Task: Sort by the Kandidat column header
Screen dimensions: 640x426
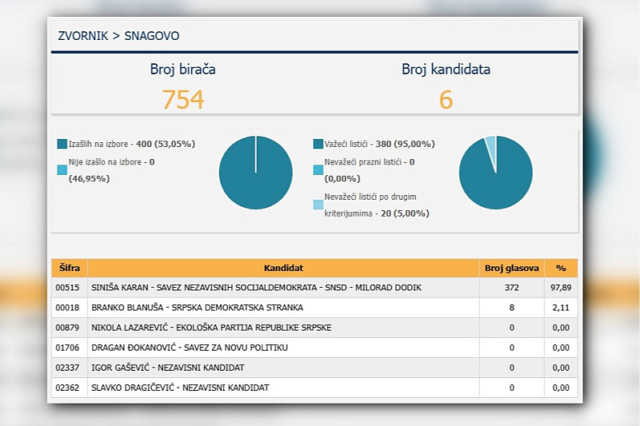Action: coord(283,269)
